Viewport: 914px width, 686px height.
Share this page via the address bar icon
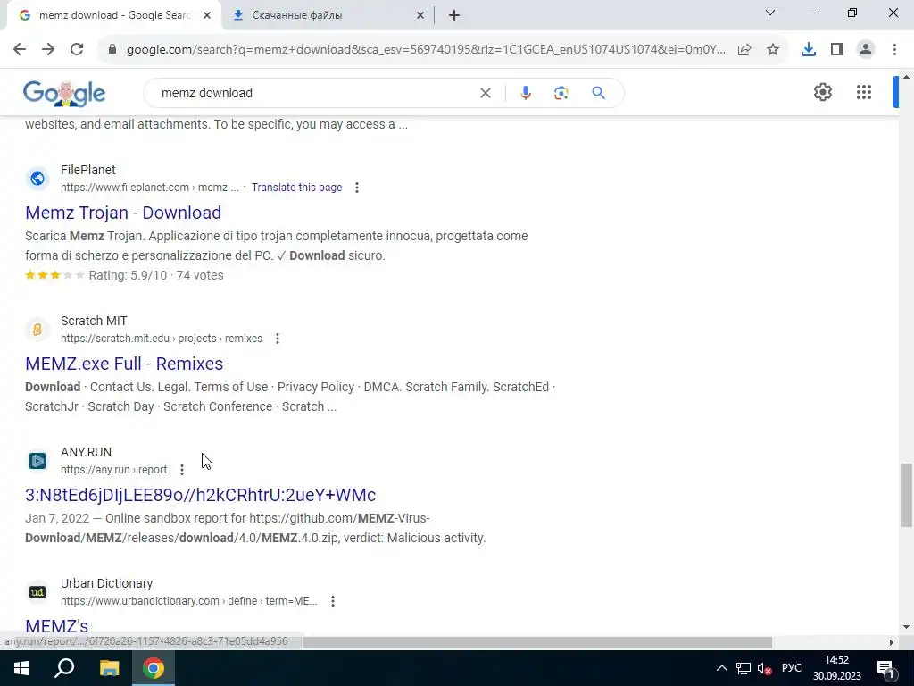[x=744, y=50]
